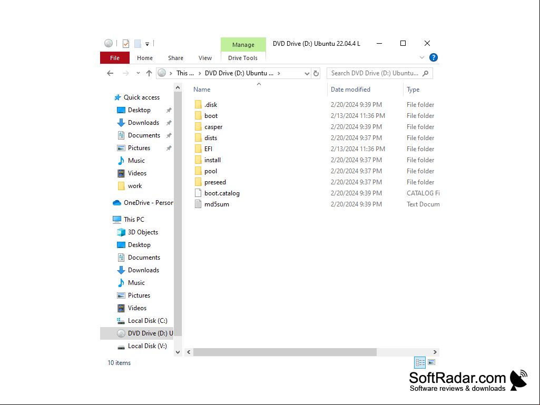
Task: Go back using the Back arrow
Action: click(110, 73)
